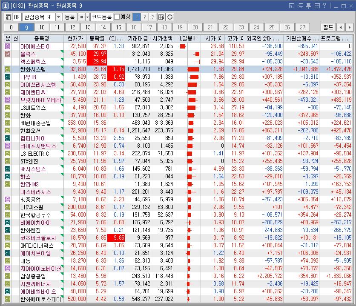Select the 아스테라시스 stock name
The width and height of the screenshot is (356, 306).
tap(36, 192)
